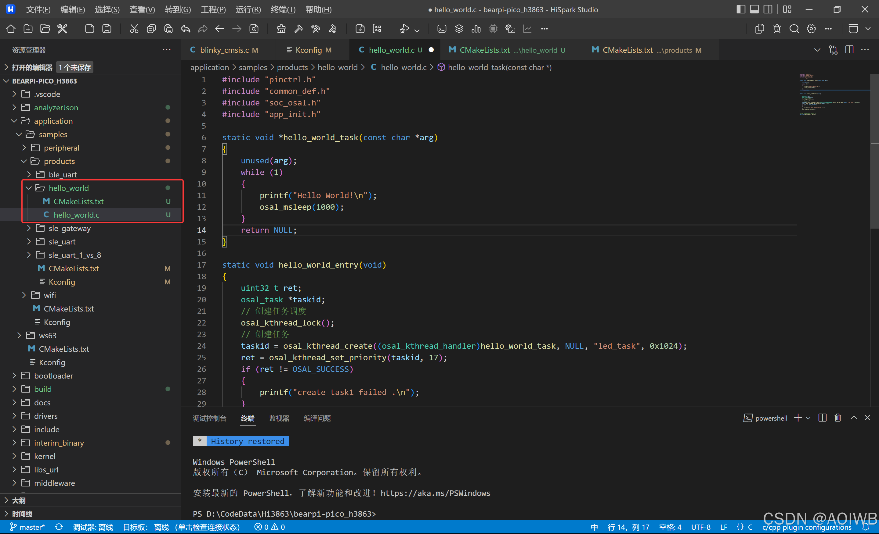The image size is (879, 534).
Task: Open the terminal console toolbar icon
Action: pyautogui.click(x=442, y=29)
